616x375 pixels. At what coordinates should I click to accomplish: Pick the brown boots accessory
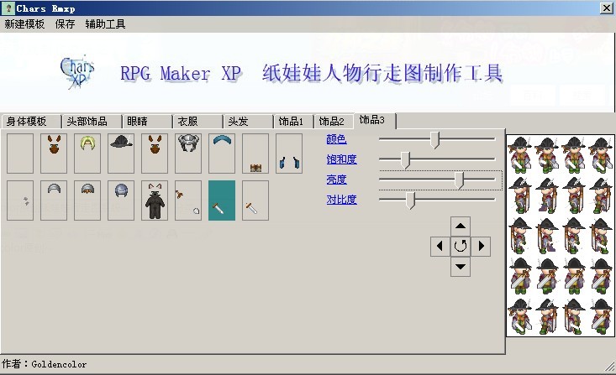[255, 154]
